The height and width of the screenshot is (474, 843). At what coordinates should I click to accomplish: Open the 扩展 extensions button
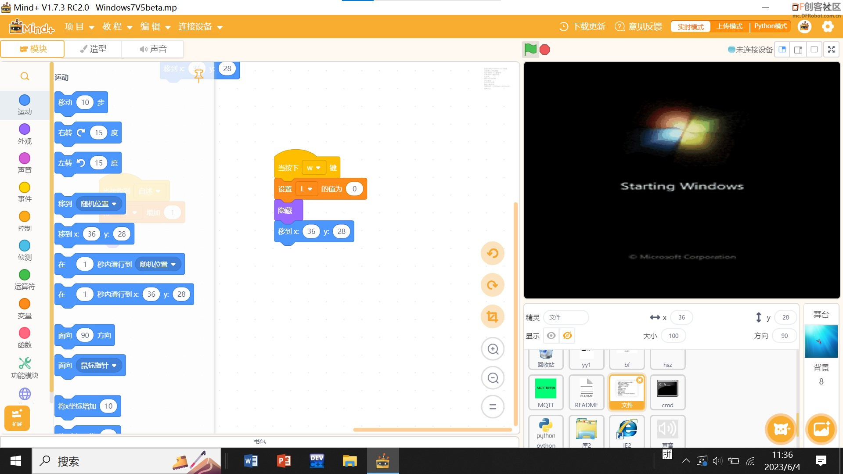[x=17, y=418]
